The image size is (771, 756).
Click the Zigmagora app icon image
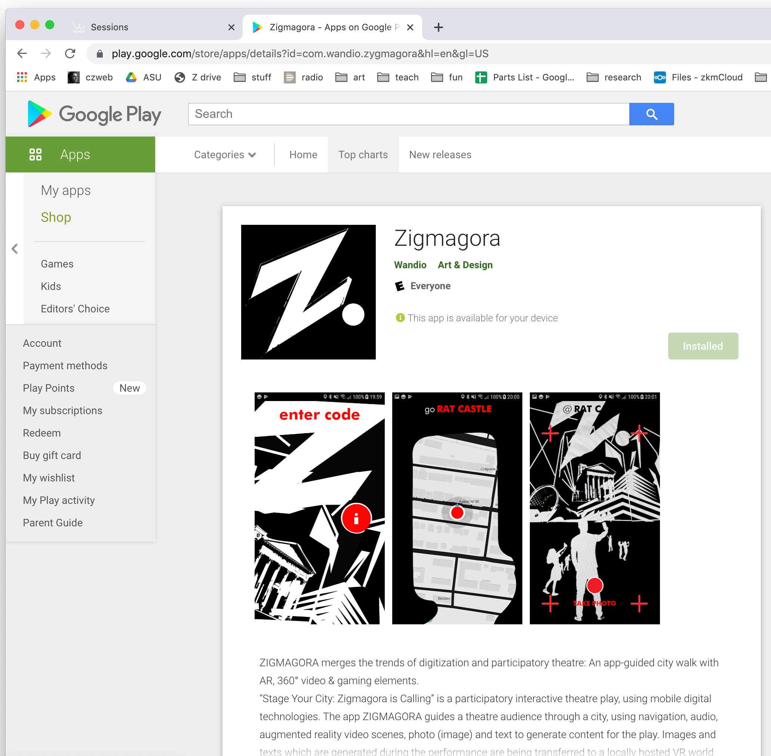coord(308,292)
